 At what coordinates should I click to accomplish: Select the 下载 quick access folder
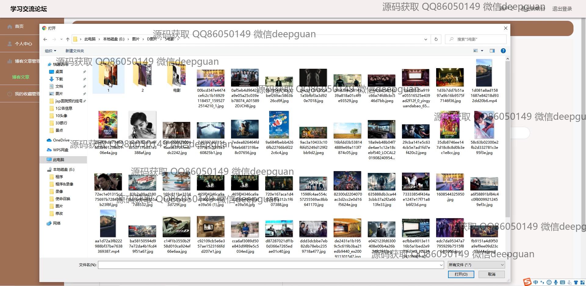tap(59, 79)
